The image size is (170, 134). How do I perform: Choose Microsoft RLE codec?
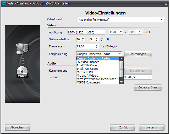[x=85, y=72]
